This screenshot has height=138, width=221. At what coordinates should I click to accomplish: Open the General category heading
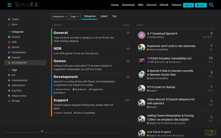[61, 33]
